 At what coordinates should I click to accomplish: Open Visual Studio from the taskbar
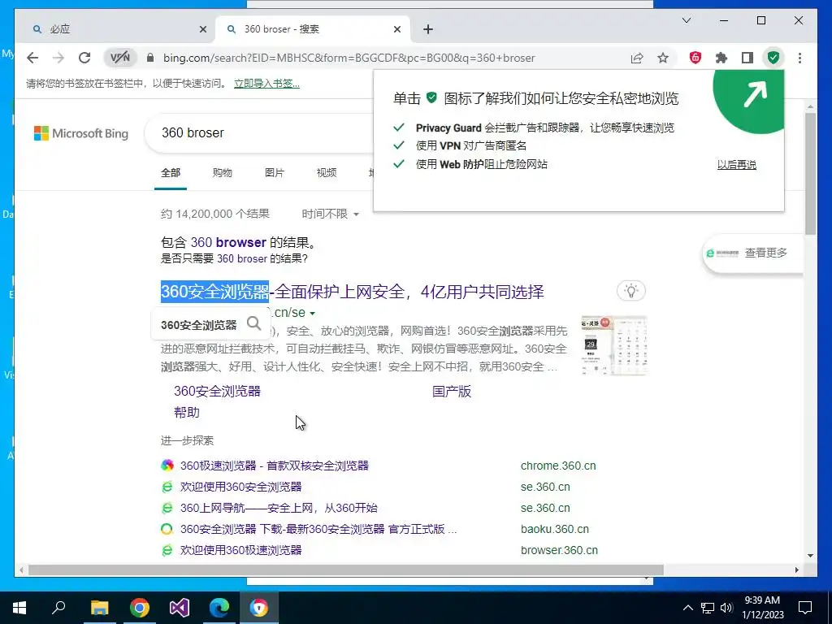tap(180, 608)
